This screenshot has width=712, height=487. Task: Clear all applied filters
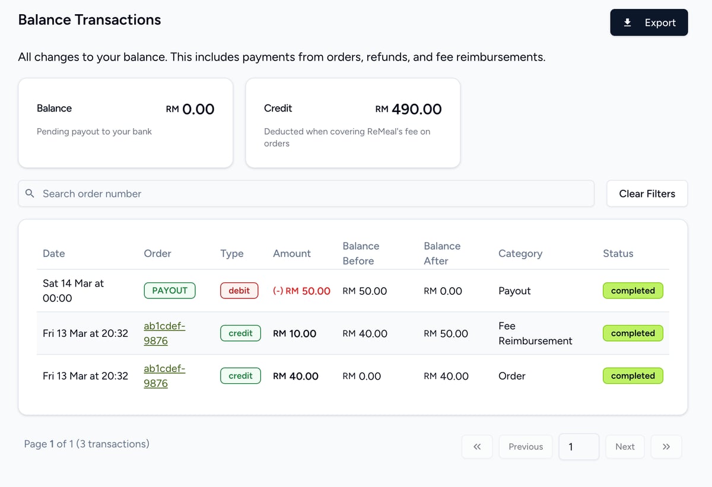pyautogui.click(x=647, y=193)
